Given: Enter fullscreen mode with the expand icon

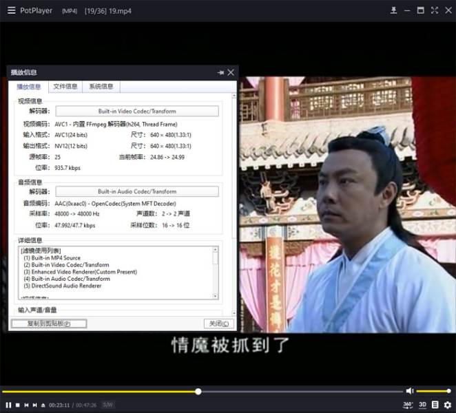Looking at the screenshot, I should 435,10.
